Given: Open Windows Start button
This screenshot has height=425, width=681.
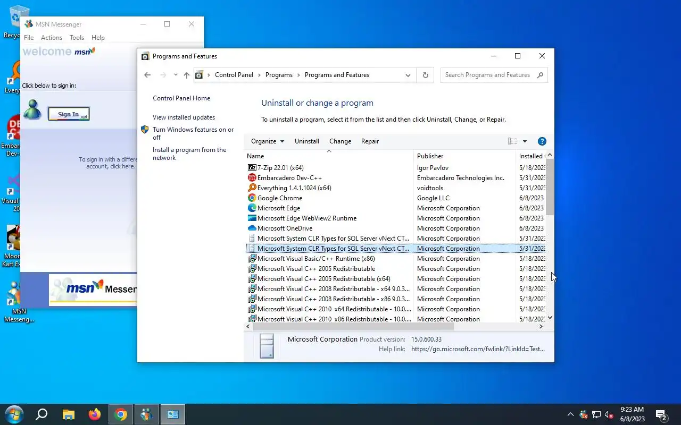Looking at the screenshot, I should [14, 414].
